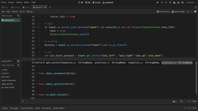The image size is (198, 111).
Task: Select player.gd(*) in the scripts list
Action: point(11,20)
